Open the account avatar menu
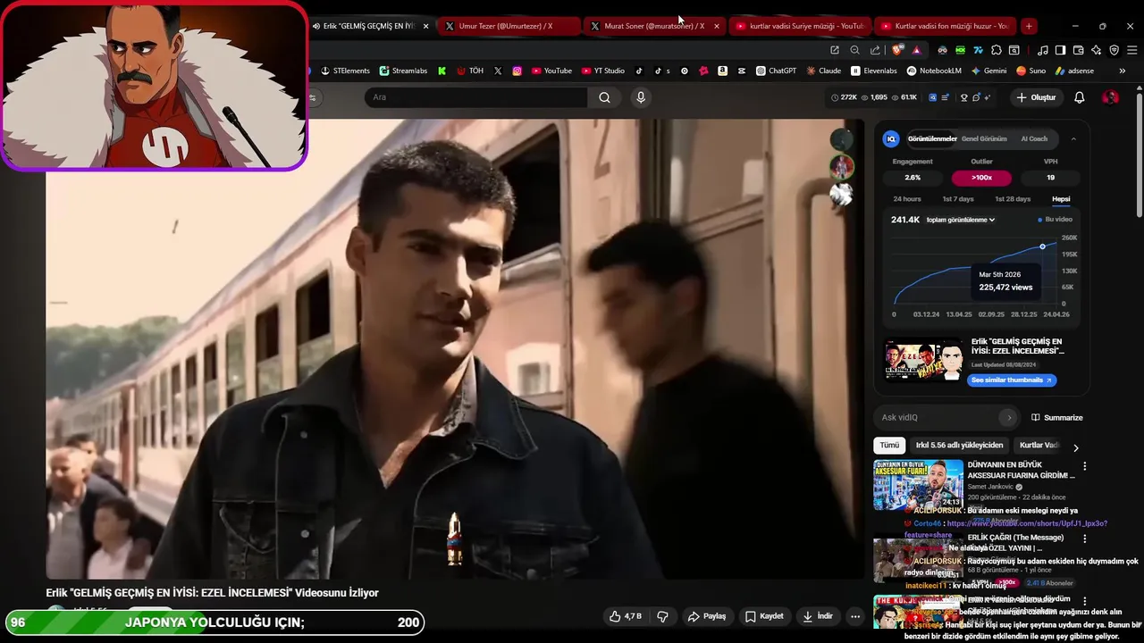Image resolution: width=1144 pixels, height=643 pixels. tap(1110, 97)
